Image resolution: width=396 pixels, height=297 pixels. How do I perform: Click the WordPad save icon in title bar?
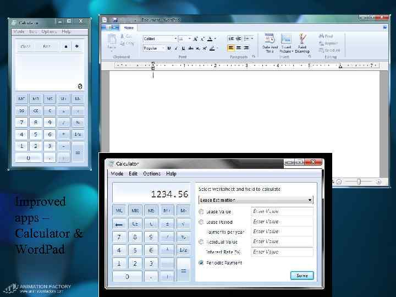(x=115, y=19)
